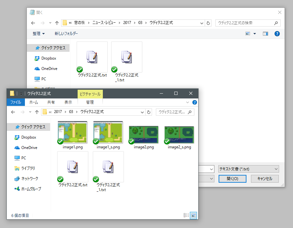Select ウディタ2.2正式.txt in Open dialog
Image resolution: width=293 pixels, height=228 pixels.
pos(92,59)
